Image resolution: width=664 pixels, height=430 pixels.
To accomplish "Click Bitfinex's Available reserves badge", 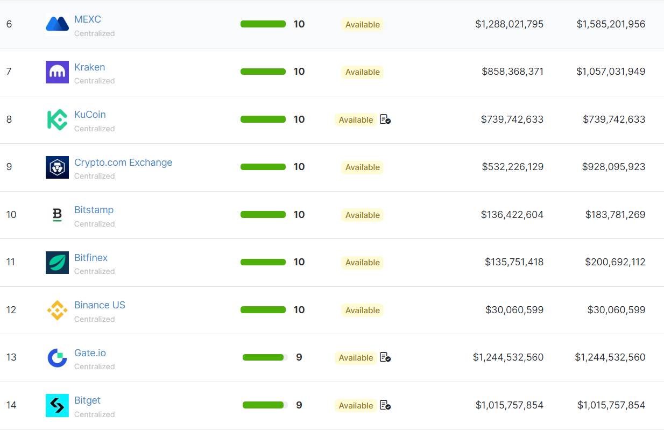I will click(363, 263).
